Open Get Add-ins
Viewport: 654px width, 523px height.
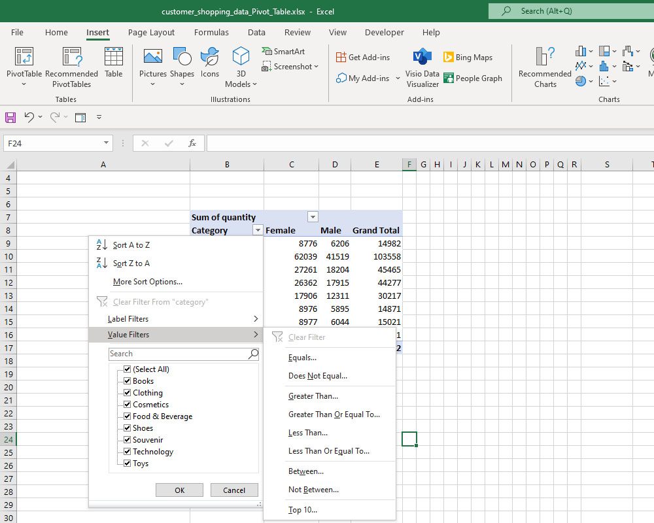click(363, 57)
